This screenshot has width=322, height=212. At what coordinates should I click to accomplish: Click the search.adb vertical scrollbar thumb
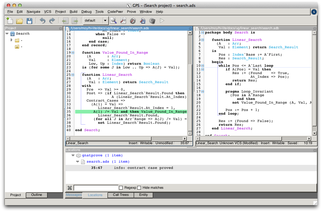[x=314, y=81]
